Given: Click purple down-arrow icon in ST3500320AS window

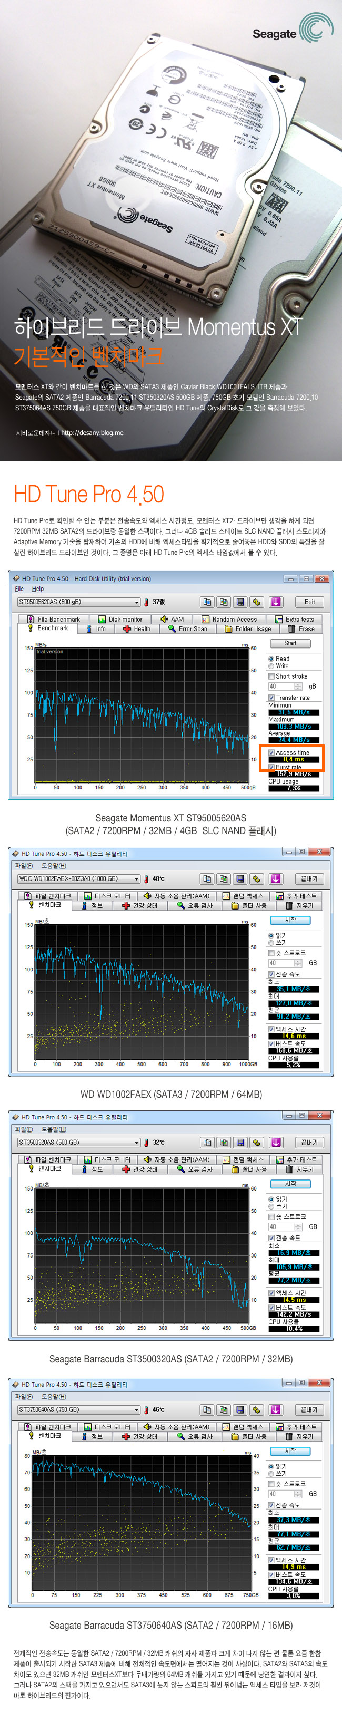Looking at the screenshot, I should tap(276, 1143).
